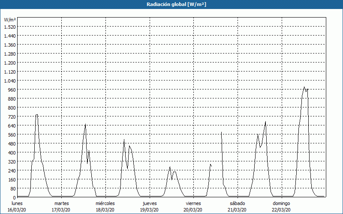Click the W/m² axis unit label

coord(10,20)
